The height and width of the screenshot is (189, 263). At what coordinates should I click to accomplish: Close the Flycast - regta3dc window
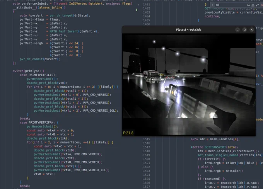pyautogui.click(x=252, y=30)
